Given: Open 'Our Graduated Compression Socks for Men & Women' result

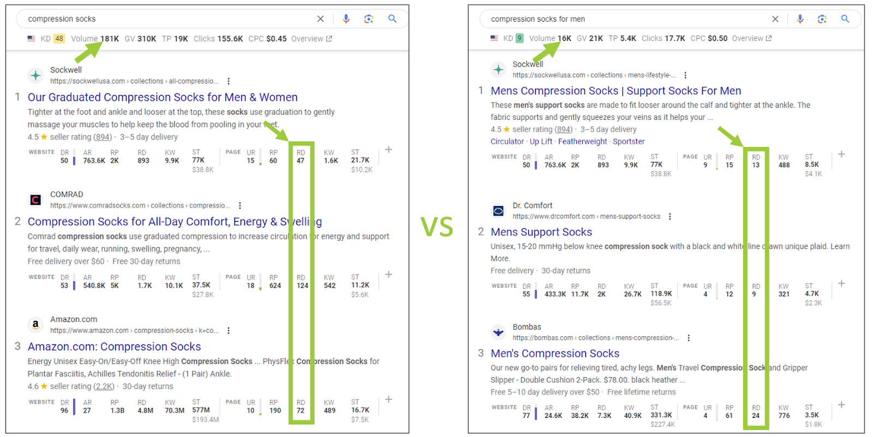Looking at the screenshot, I should tap(163, 97).
